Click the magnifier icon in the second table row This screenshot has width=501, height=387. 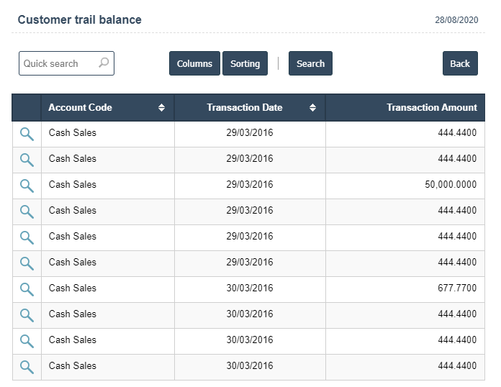[x=27, y=160]
